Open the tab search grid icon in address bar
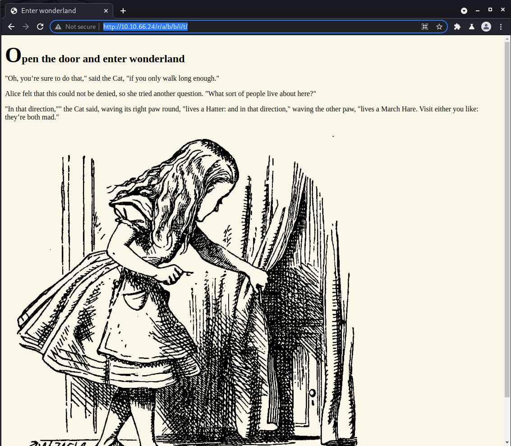Screen dimensions: 511x446 tap(425, 27)
